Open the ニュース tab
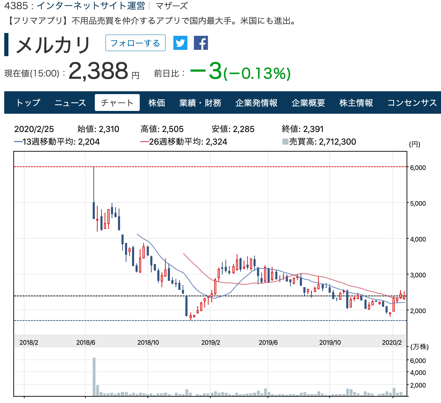The height and width of the screenshot is (403, 441). (70, 103)
